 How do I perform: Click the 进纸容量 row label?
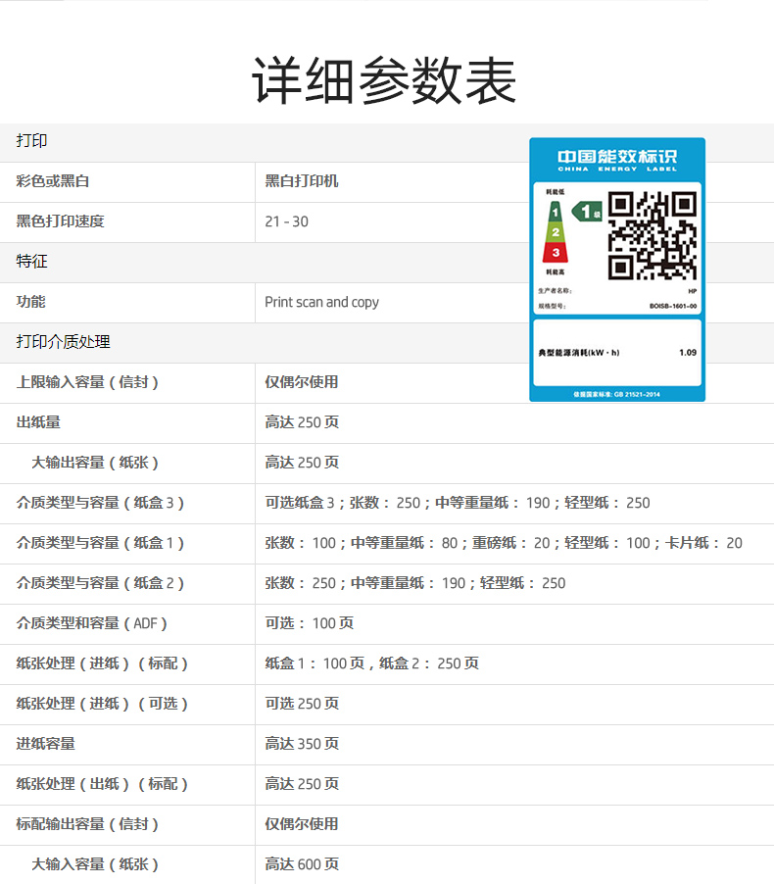pos(46,744)
